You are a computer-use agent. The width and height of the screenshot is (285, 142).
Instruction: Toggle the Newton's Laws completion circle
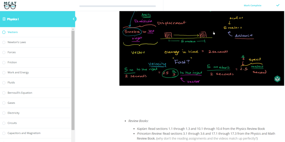4,42
